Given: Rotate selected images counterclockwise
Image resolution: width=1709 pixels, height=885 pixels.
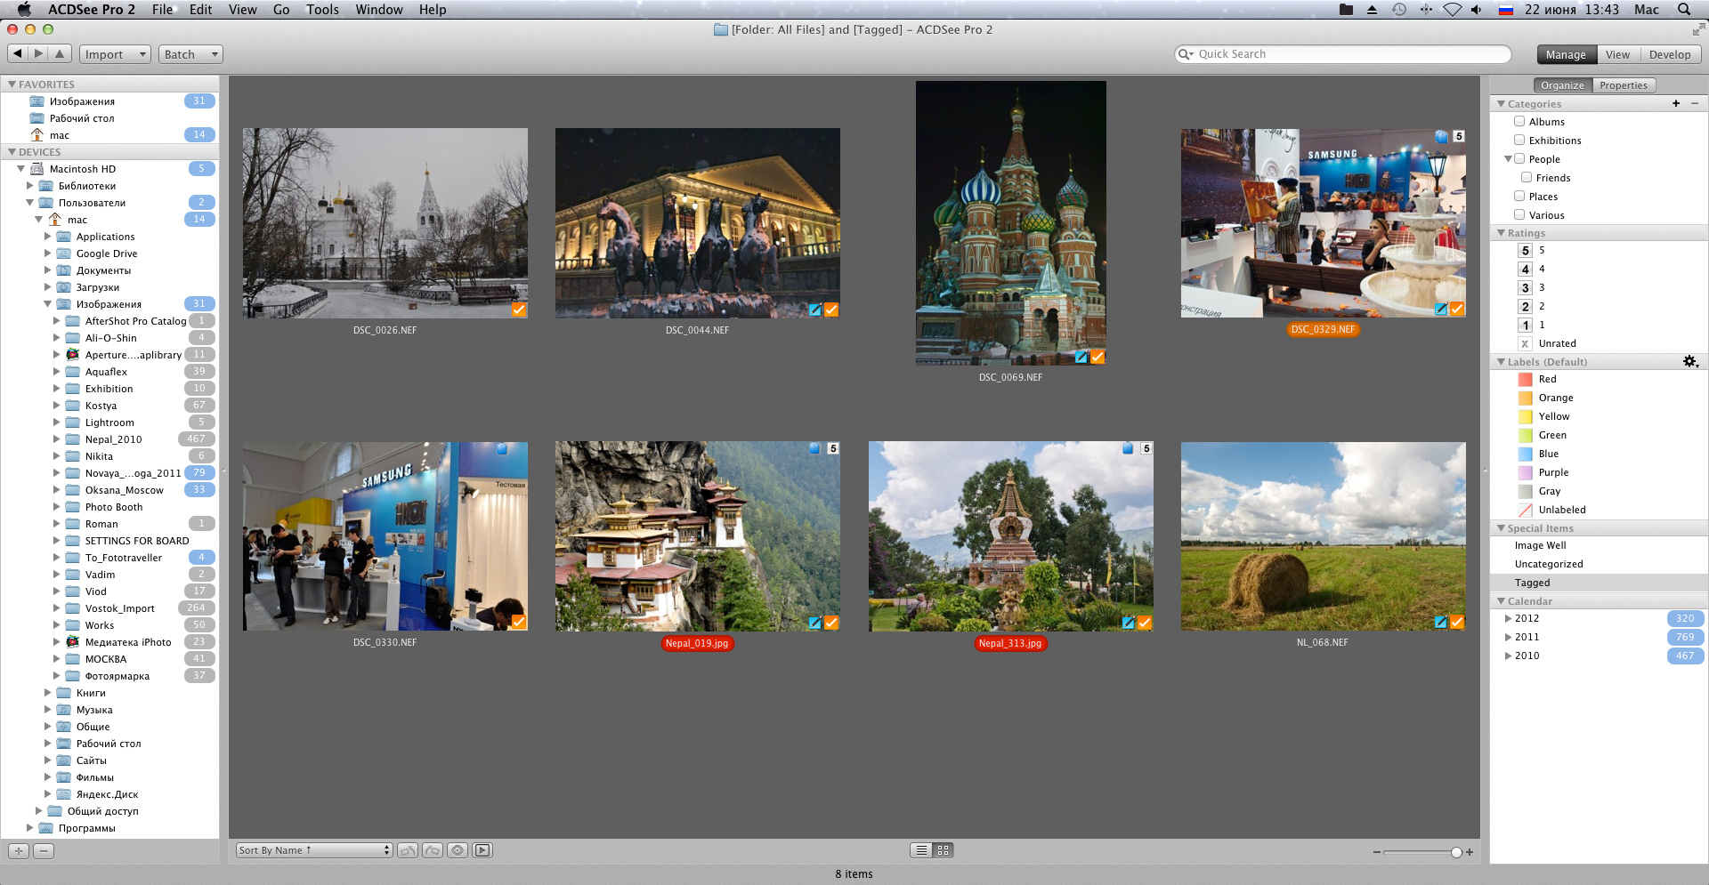Looking at the screenshot, I should coord(408,850).
